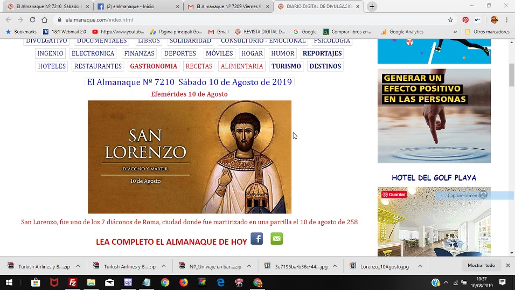This screenshot has height=290, width=515.
Task: Open the Google Analytics bookmark
Action: [402, 32]
